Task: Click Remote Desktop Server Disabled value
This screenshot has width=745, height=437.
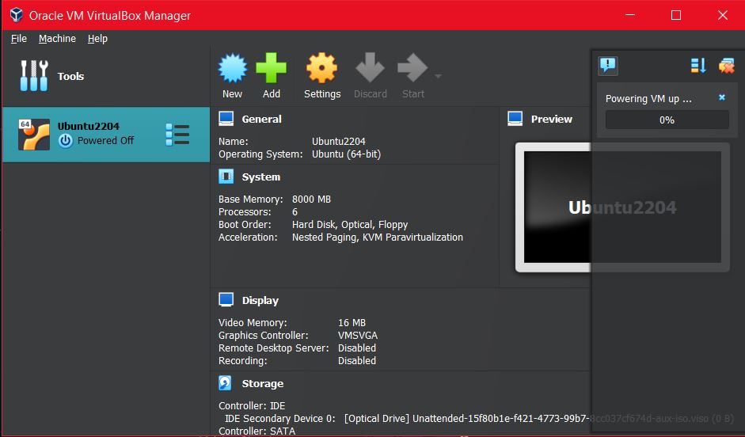Action: pyautogui.click(x=357, y=348)
